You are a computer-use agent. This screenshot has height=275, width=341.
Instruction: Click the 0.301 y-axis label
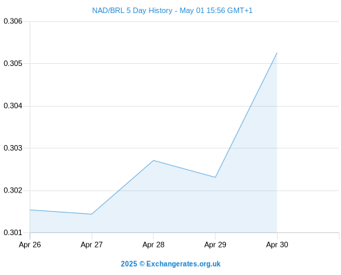[13, 232]
